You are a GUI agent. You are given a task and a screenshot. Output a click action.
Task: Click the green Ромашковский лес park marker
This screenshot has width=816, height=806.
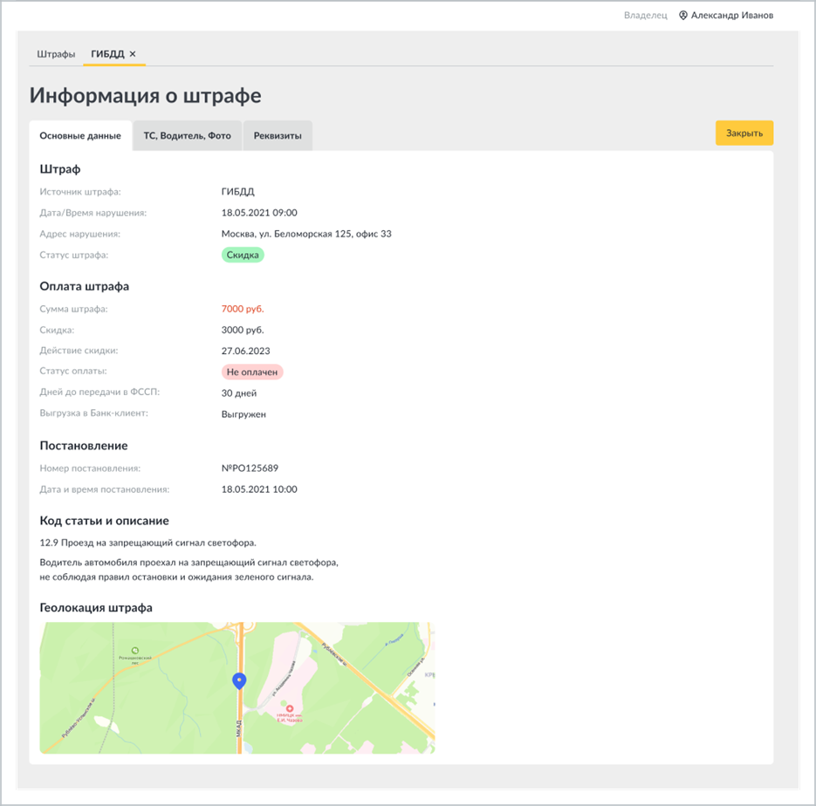click(x=134, y=650)
